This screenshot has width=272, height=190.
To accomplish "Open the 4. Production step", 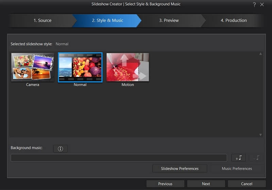I will coord(234,20).
